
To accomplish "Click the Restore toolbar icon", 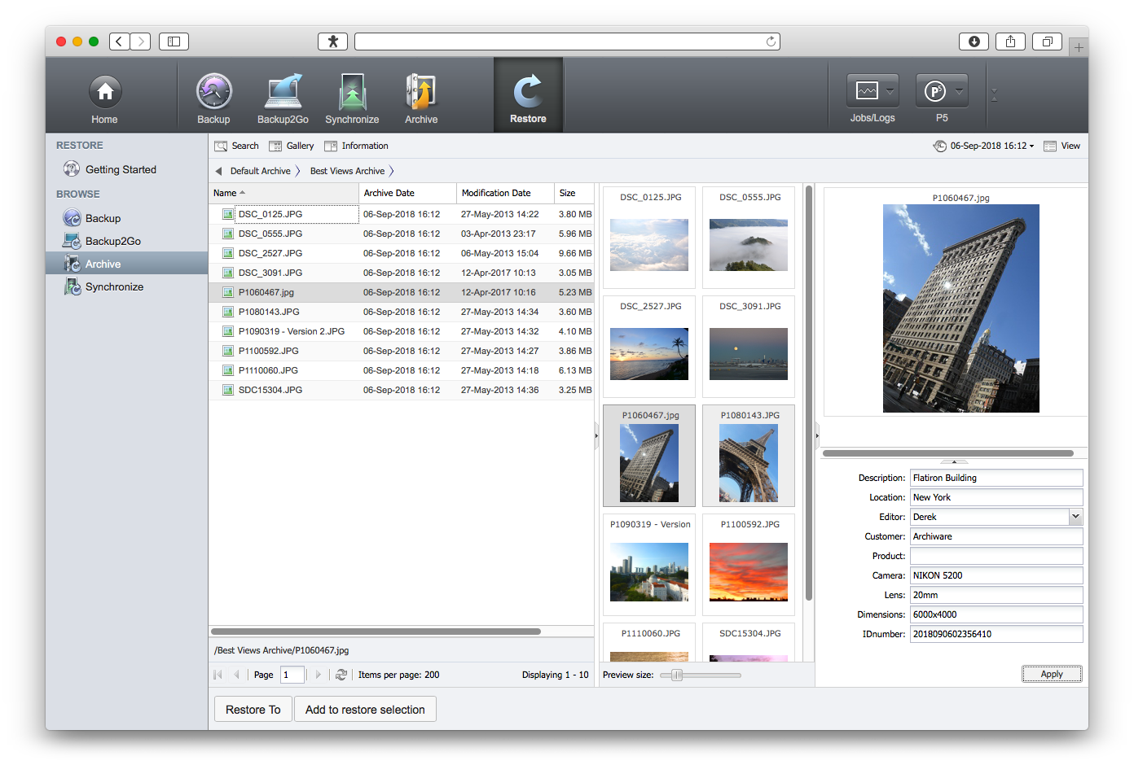I will [x=528, y=94].
